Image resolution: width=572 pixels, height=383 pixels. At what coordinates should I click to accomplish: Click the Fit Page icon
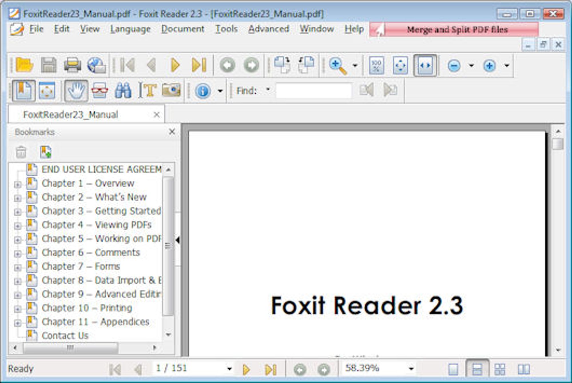(400, 65)
